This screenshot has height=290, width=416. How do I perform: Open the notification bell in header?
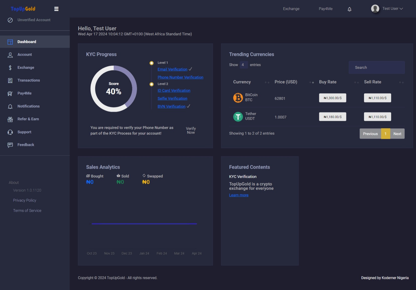pyautogui.click(x=349, y=9)
